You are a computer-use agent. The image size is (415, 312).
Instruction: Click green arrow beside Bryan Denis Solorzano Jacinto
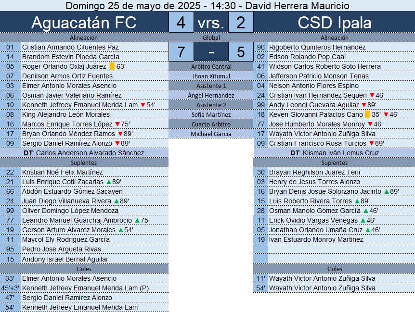[x=386, y=191]
